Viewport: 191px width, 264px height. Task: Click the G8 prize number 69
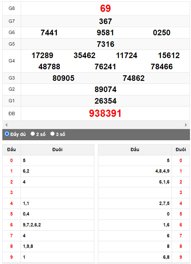pos(105,8)
